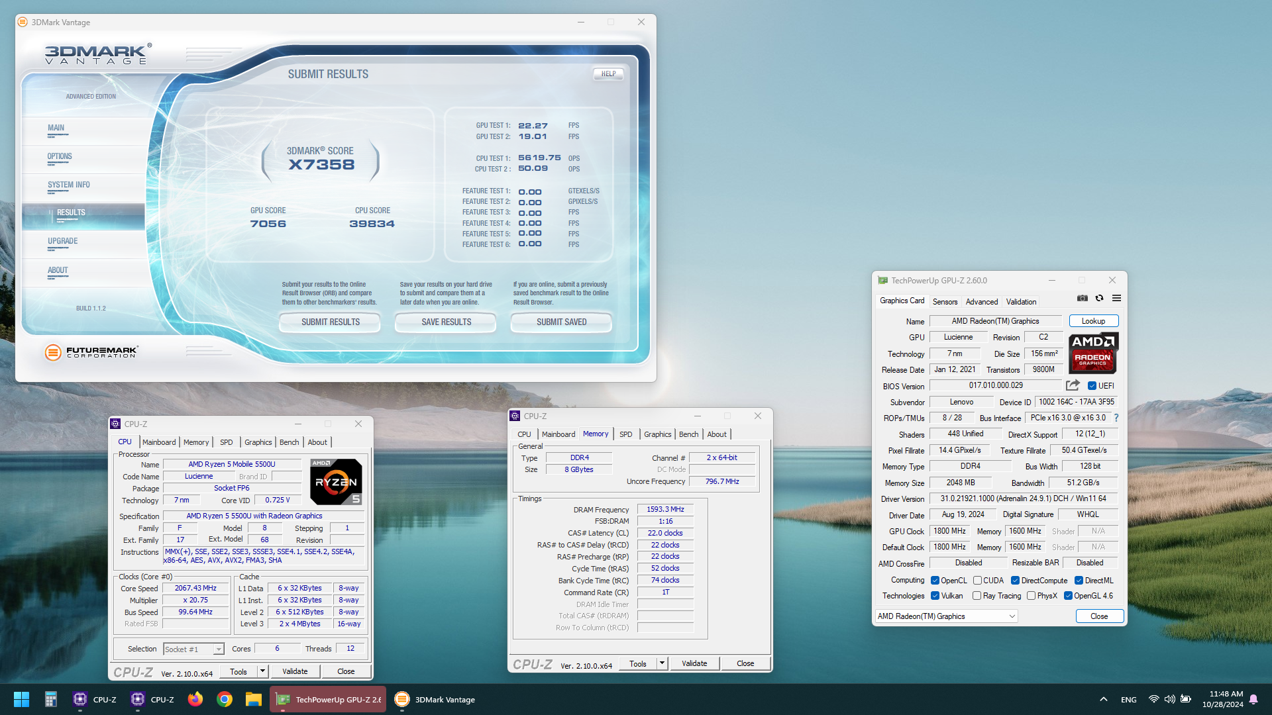Toggle the OpenCL checkbox
This screenshot has height=715, width=1272.
coord(935,581)
